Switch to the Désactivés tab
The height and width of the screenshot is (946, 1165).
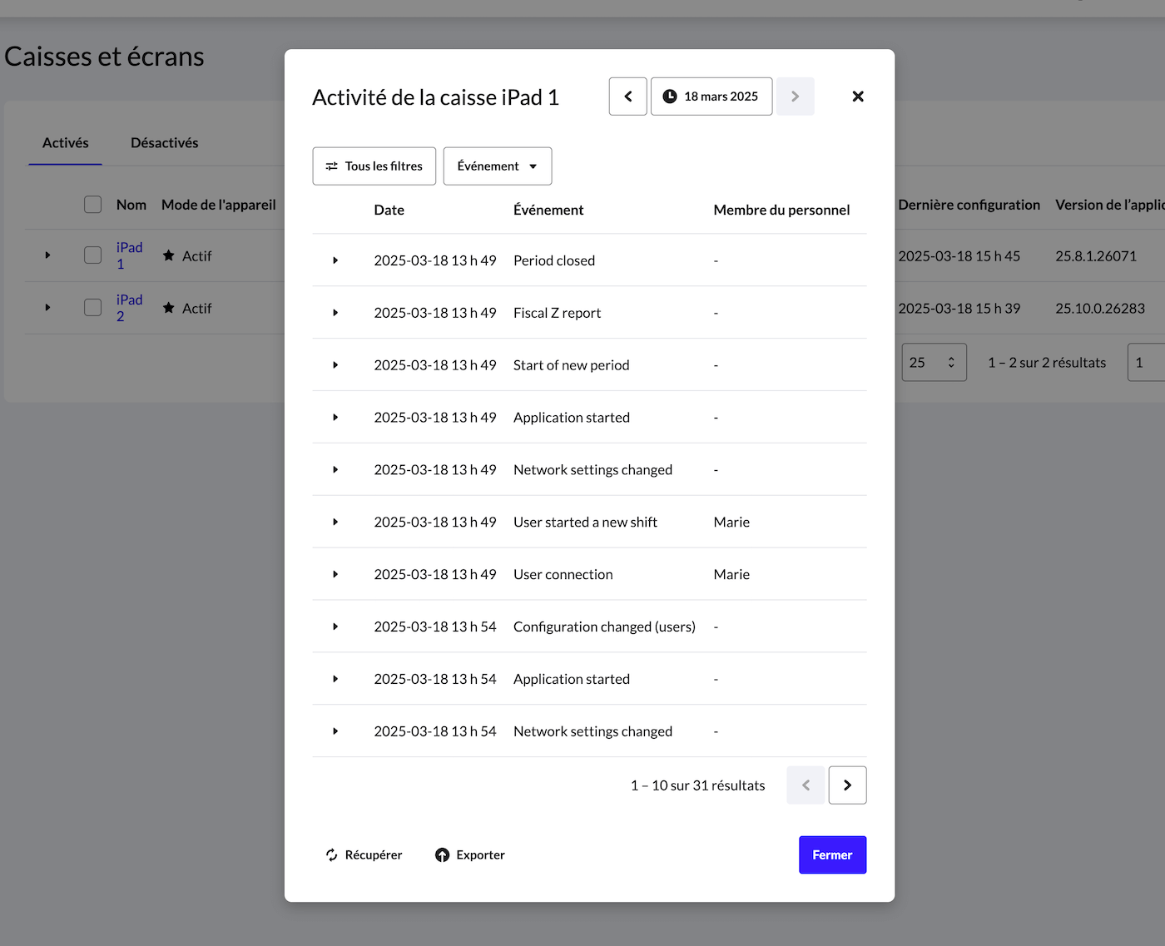point(164,143)
